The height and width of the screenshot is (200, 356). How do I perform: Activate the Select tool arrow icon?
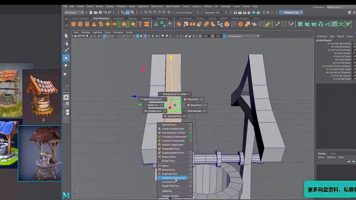[66, 35]
